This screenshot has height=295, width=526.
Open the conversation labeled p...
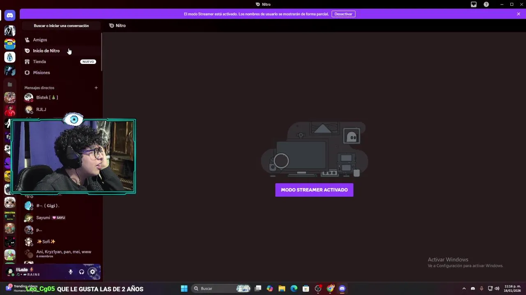[x=62, y=229]
